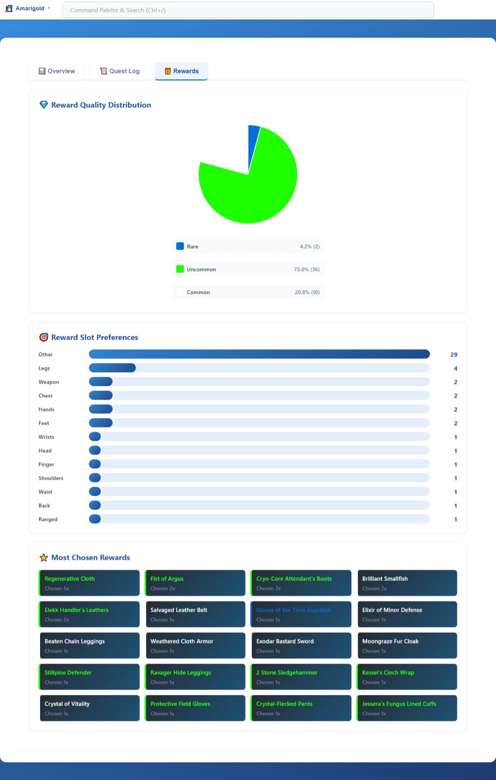Click the Quest Log scroll icon
The width and height of the screenshot is (496, 780).
(x=104, y=71)
